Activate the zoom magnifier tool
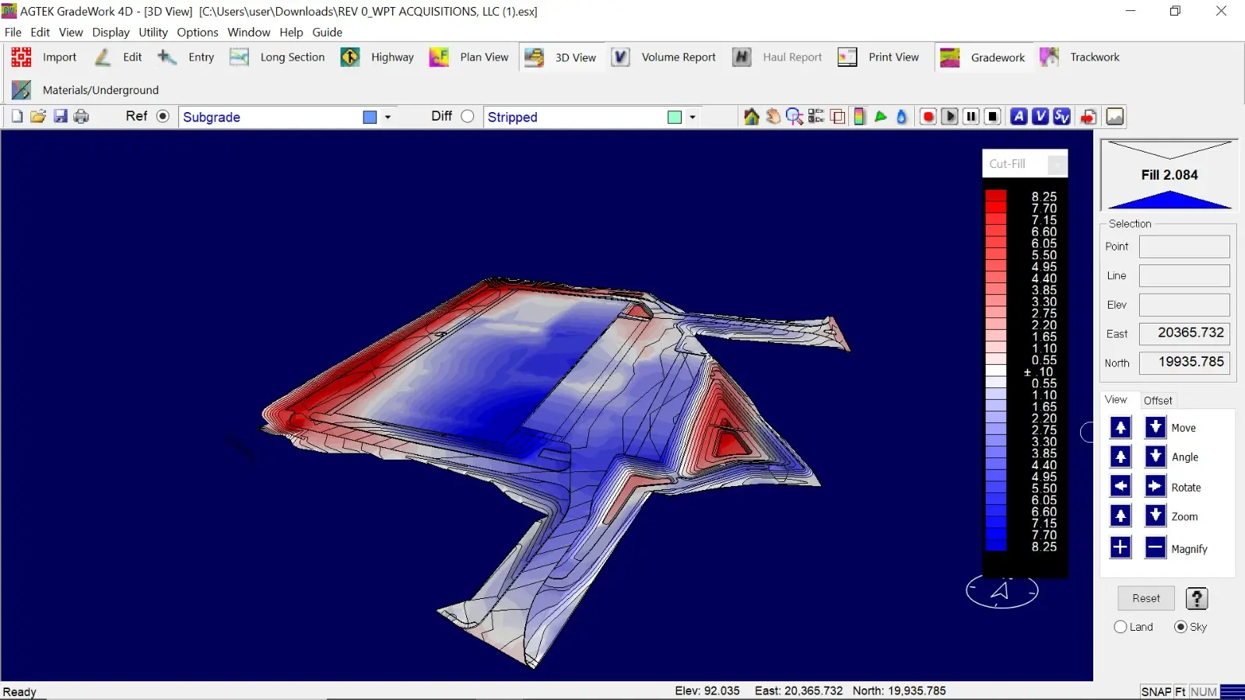Screen dimensions: 1245x700 (794, 117)
